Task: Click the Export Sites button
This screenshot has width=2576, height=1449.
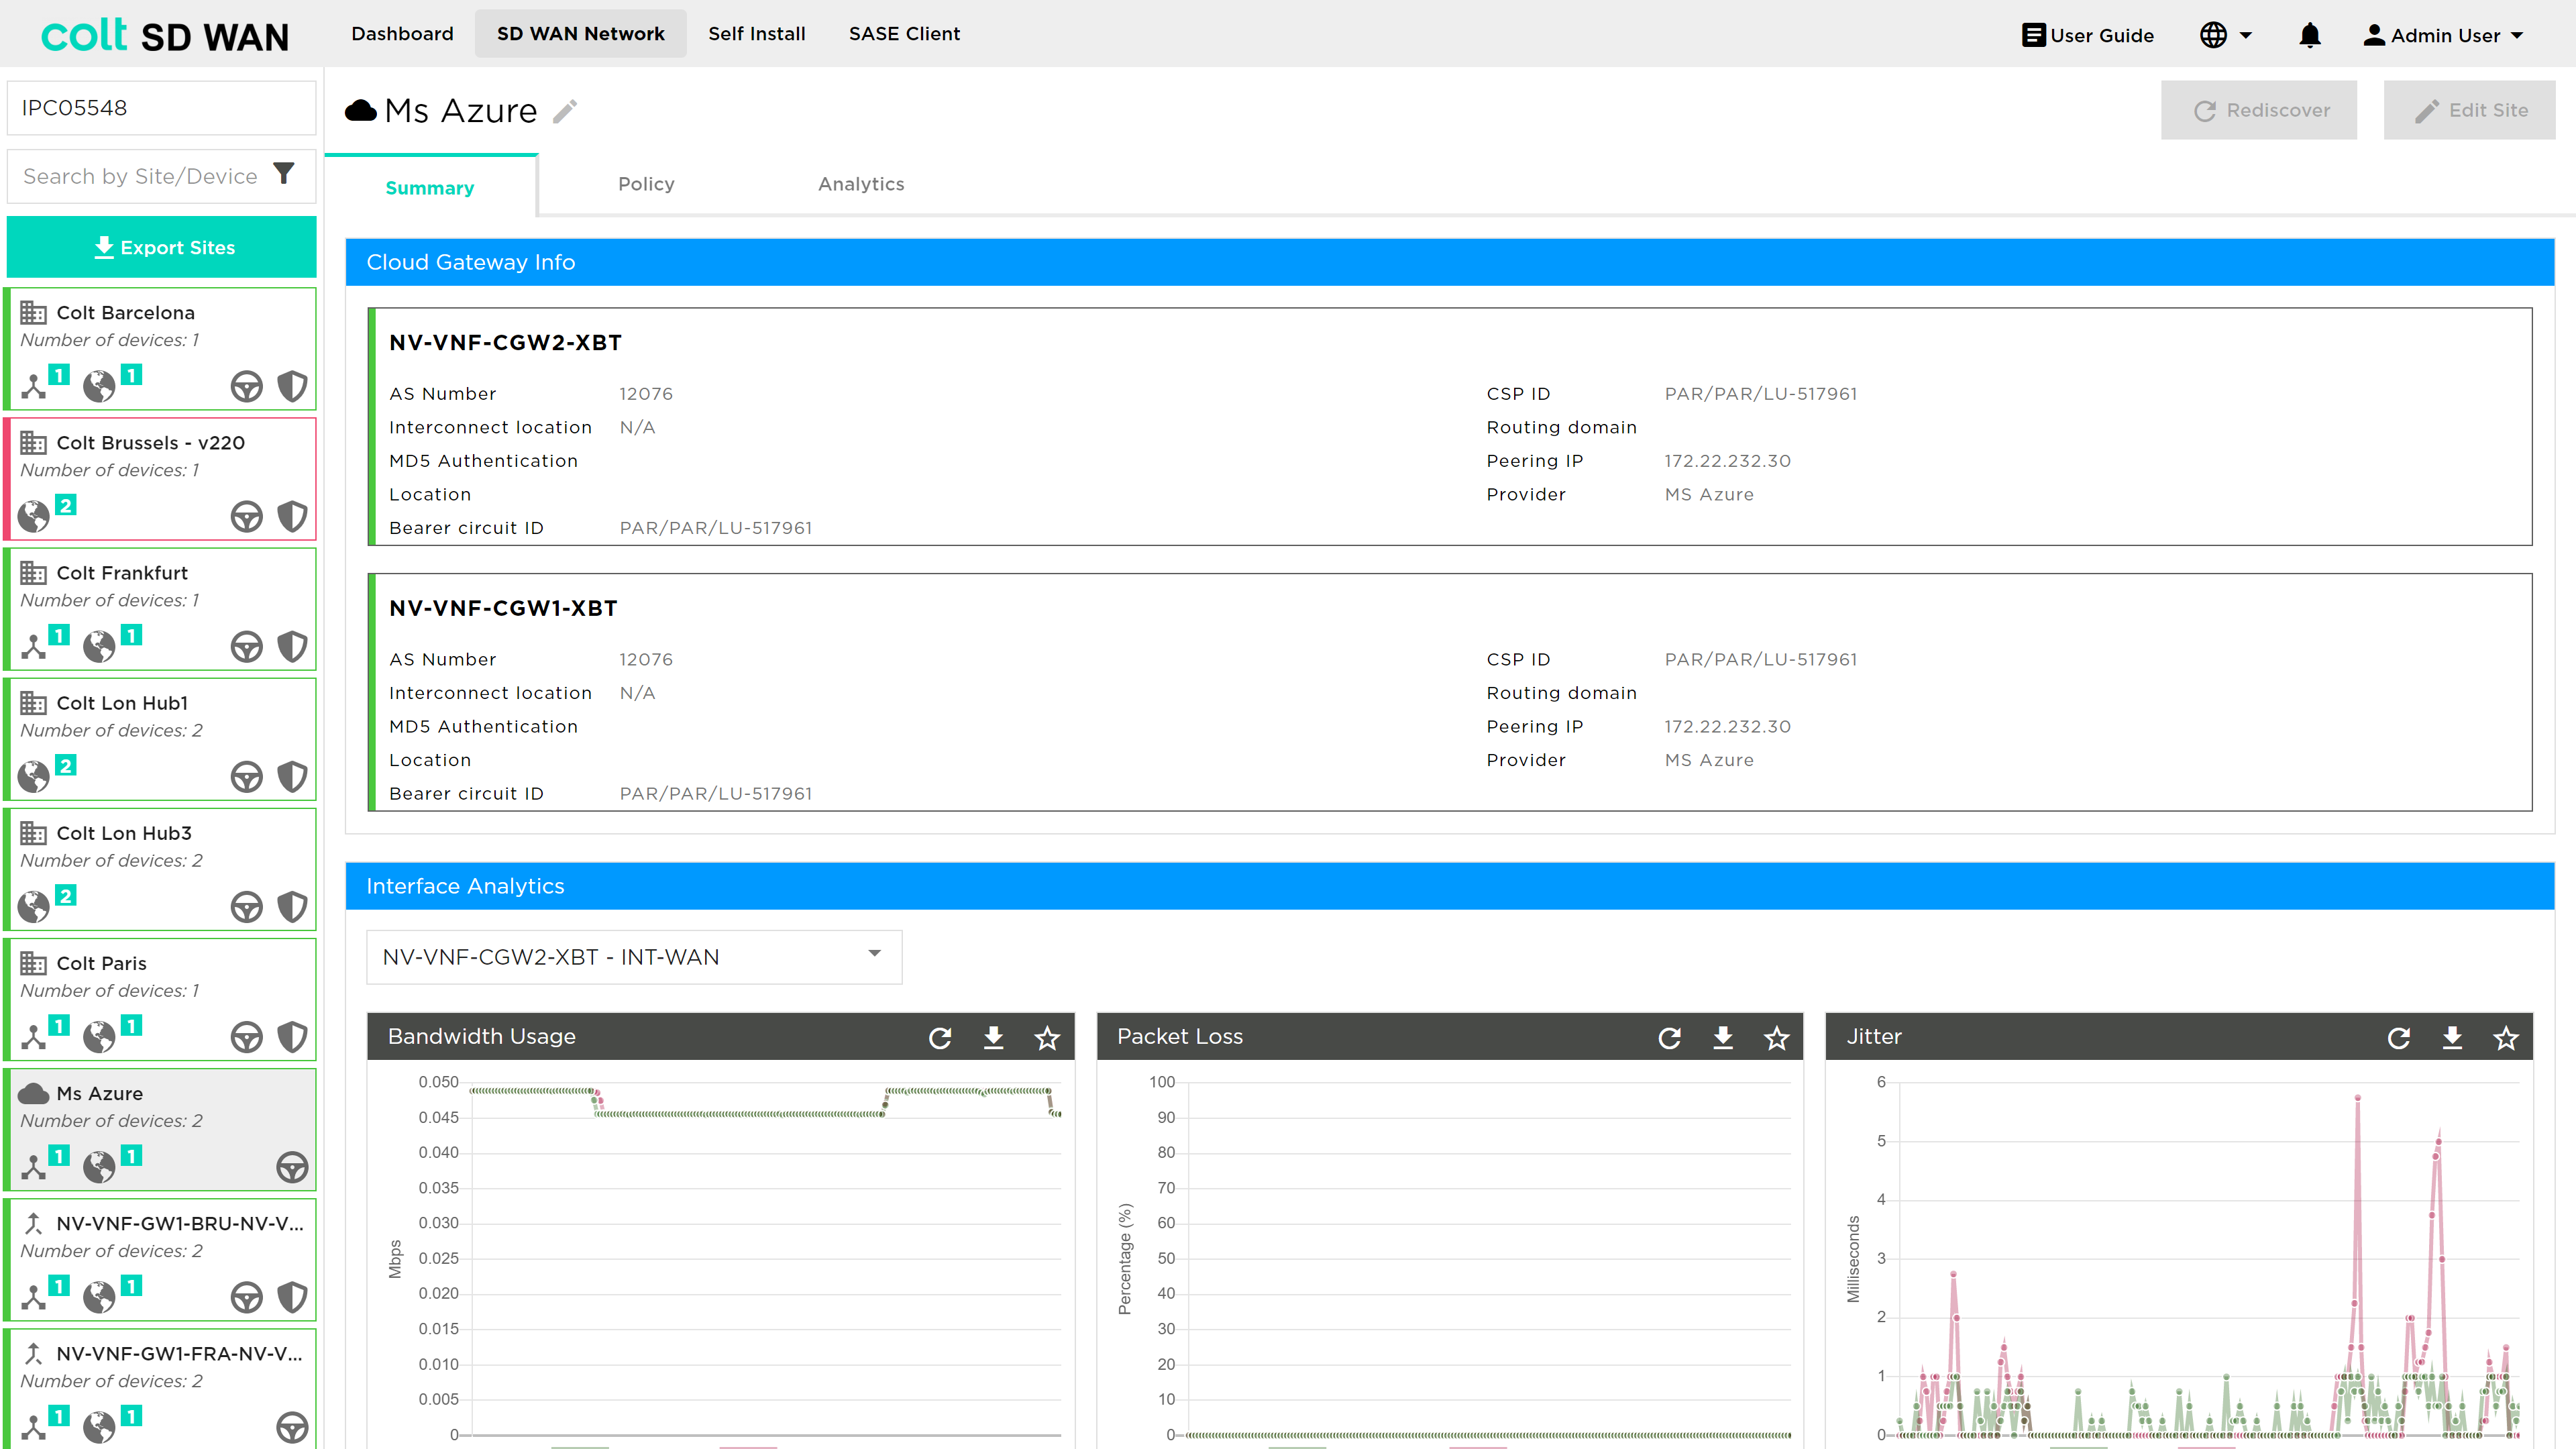Action: click(162, 247)
